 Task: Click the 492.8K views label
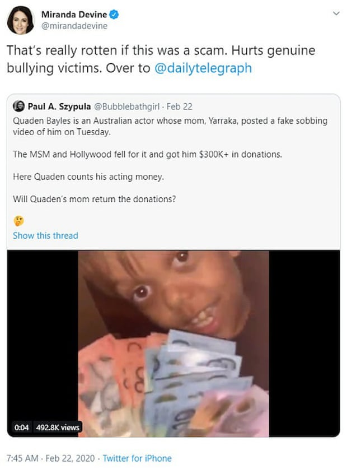pos(58,428)
